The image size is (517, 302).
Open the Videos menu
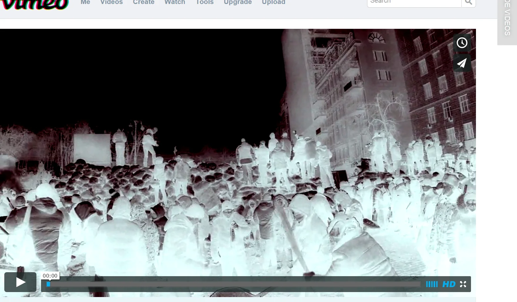point(112,2)
